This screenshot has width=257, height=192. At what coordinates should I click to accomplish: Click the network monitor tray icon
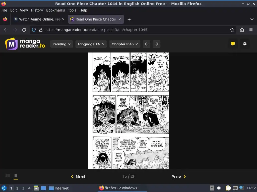(x=235, y=188)
